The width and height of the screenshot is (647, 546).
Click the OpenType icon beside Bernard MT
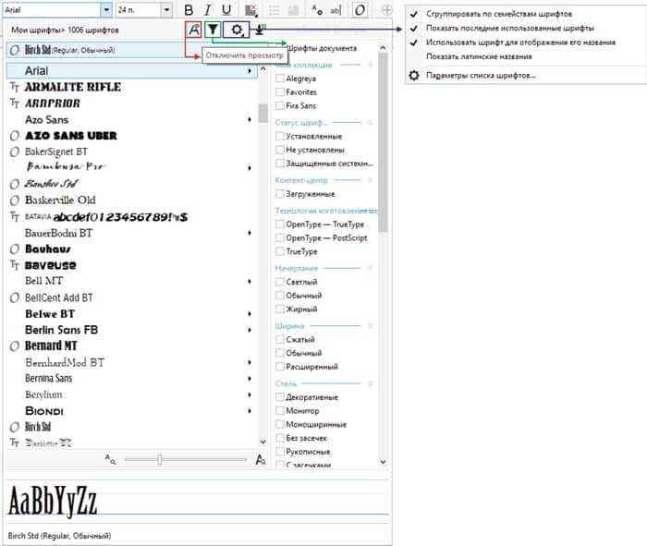pos(15,346)
